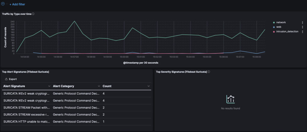Viewport: 307px width, 132px height.
Task: Open options menu for web legend entry
Action: [302, 27]
